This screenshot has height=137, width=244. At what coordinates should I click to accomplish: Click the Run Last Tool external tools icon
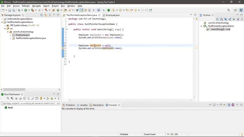(x=32, y=10)
